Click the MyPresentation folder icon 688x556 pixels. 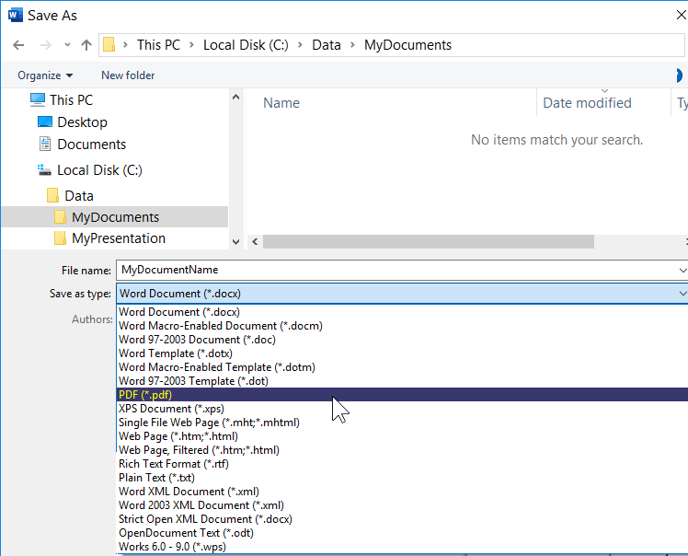(x=60, y=237)
